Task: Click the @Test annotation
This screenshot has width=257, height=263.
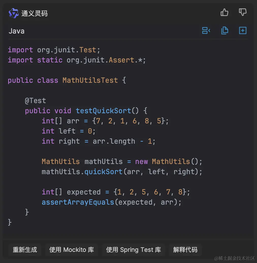Action: 35,101
